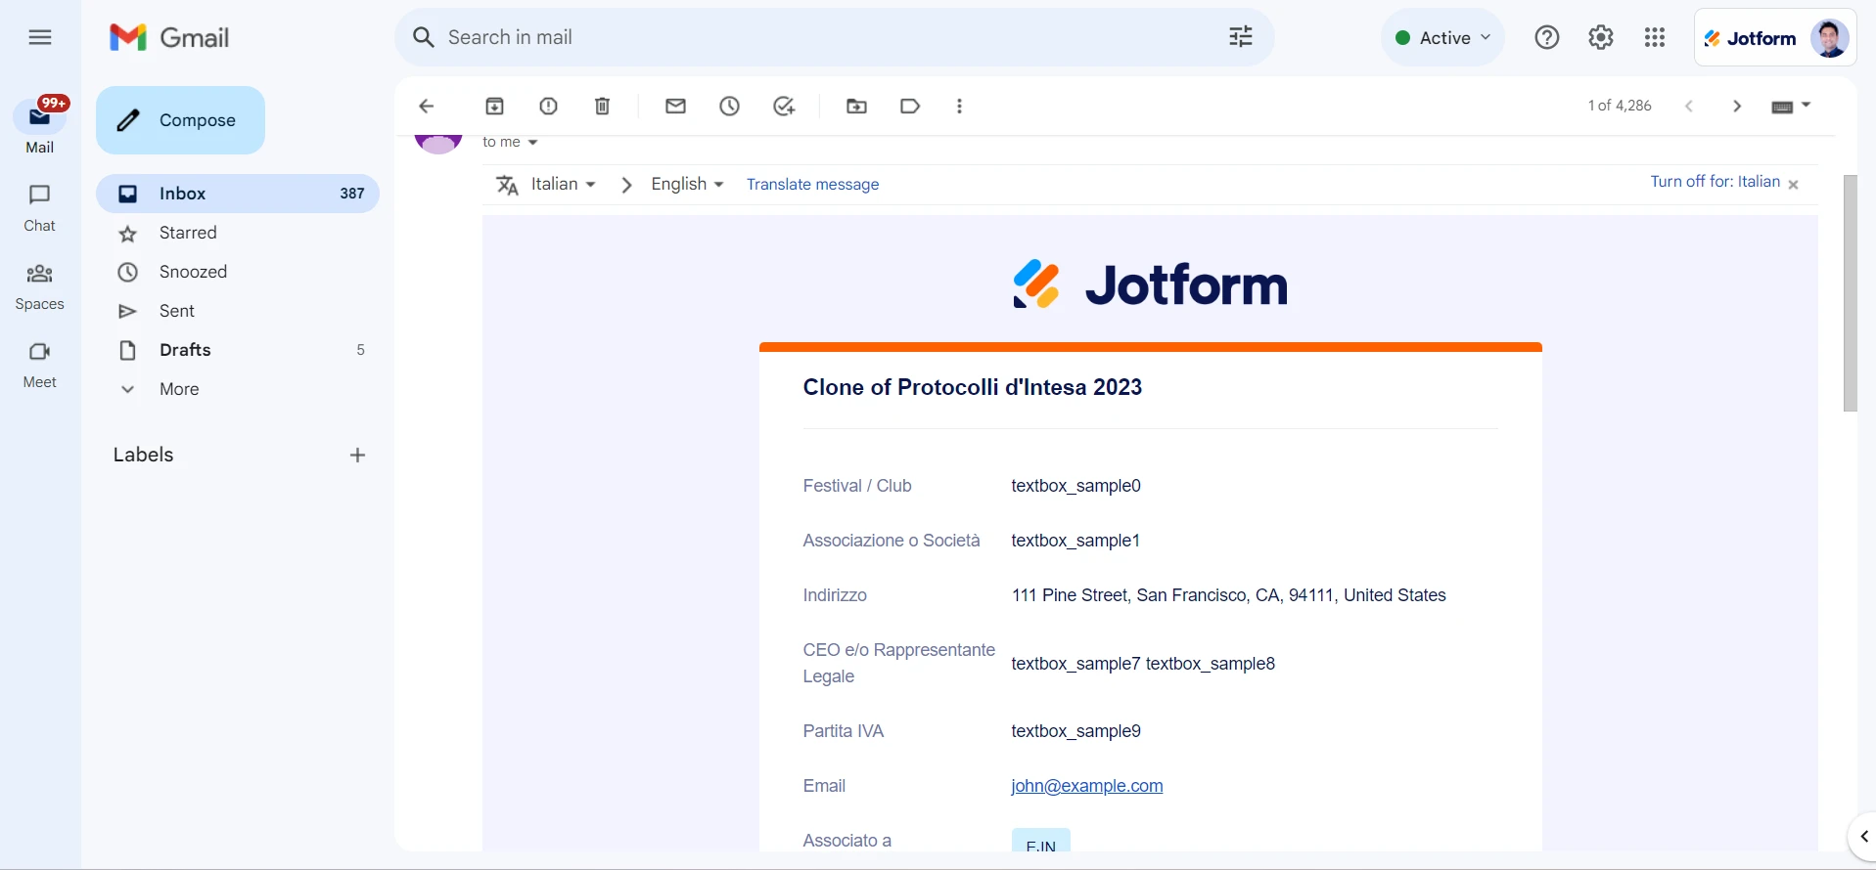Click the search magnifier icon

423,37
